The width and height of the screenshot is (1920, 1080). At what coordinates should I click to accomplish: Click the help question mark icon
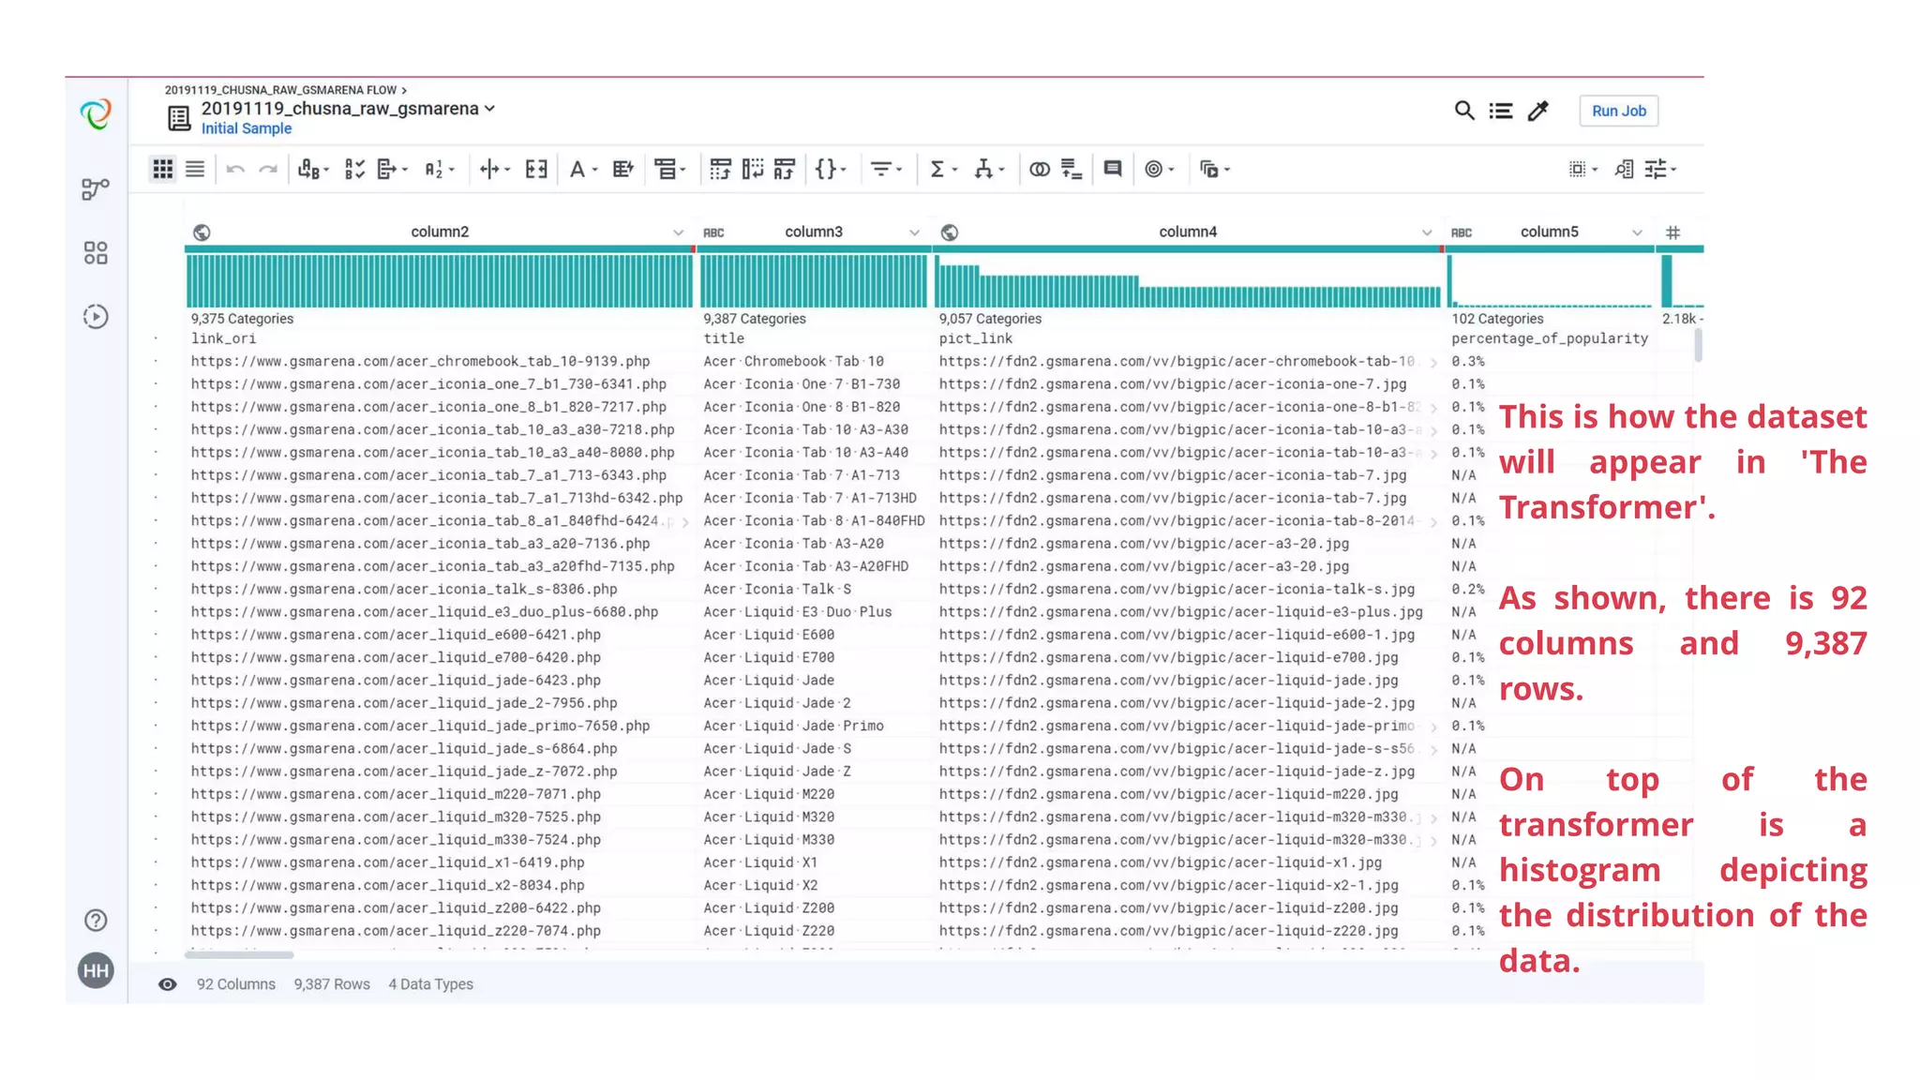96,921
